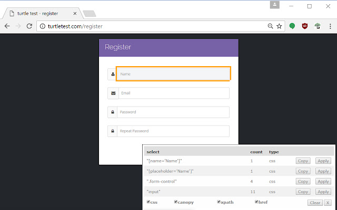Toggle the css checkbox
This screenshot has width=337, height=210.
pyautogui.click(x=148, y=202)
